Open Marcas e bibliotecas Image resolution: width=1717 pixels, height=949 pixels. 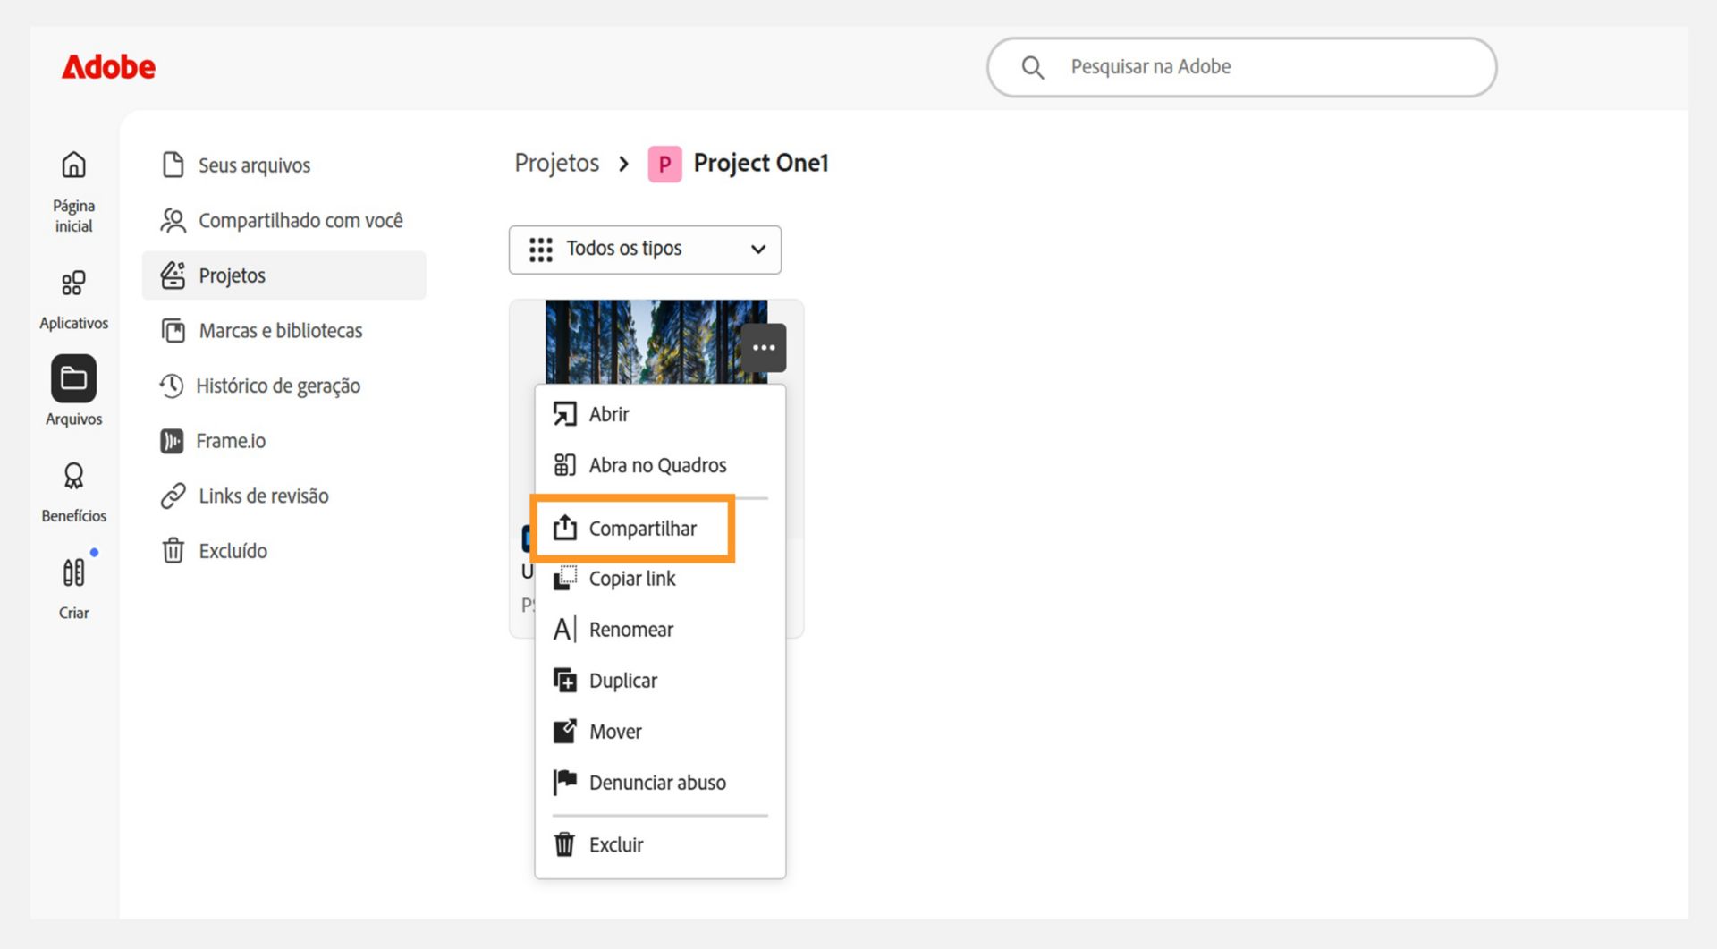284,331
